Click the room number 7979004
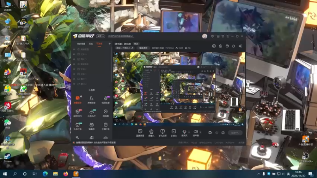This screenshot has width=317, height=178. coord(170,48)
